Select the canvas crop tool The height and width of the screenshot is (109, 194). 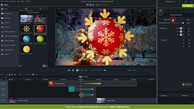coord(93,5)
